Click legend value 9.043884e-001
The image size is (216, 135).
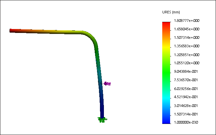click(186, 71)
